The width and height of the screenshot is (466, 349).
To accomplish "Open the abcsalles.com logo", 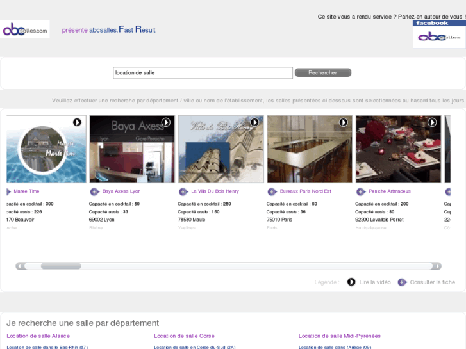I will coord(24,29).
